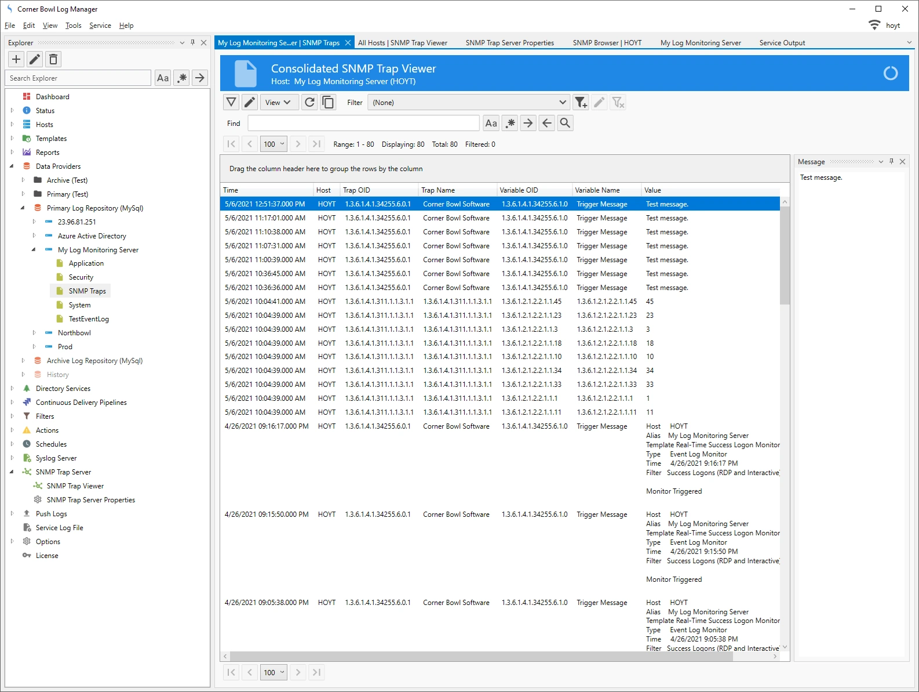Expand the Syslog Server tree node
This screenshot has width=919, height=692.
[12, 458]
